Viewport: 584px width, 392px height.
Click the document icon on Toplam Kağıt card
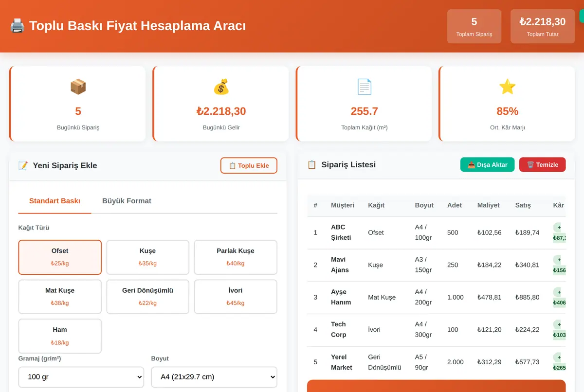tap(364, 87)
